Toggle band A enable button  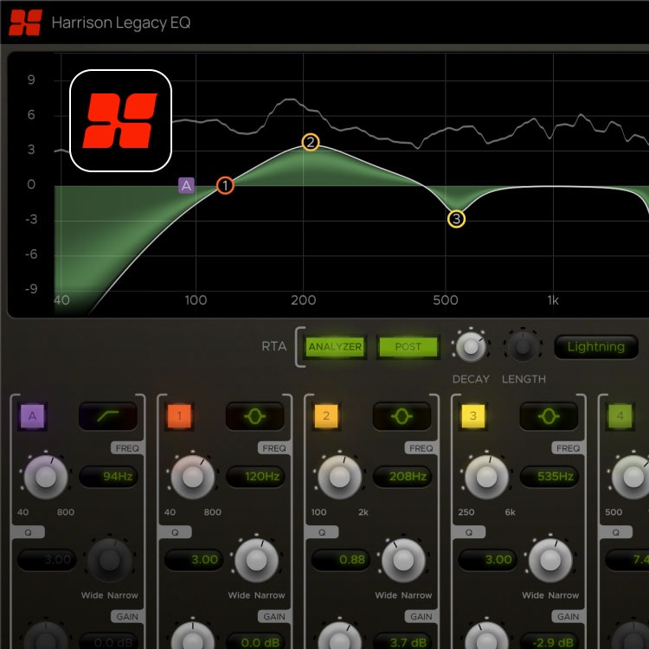point(33,417)
